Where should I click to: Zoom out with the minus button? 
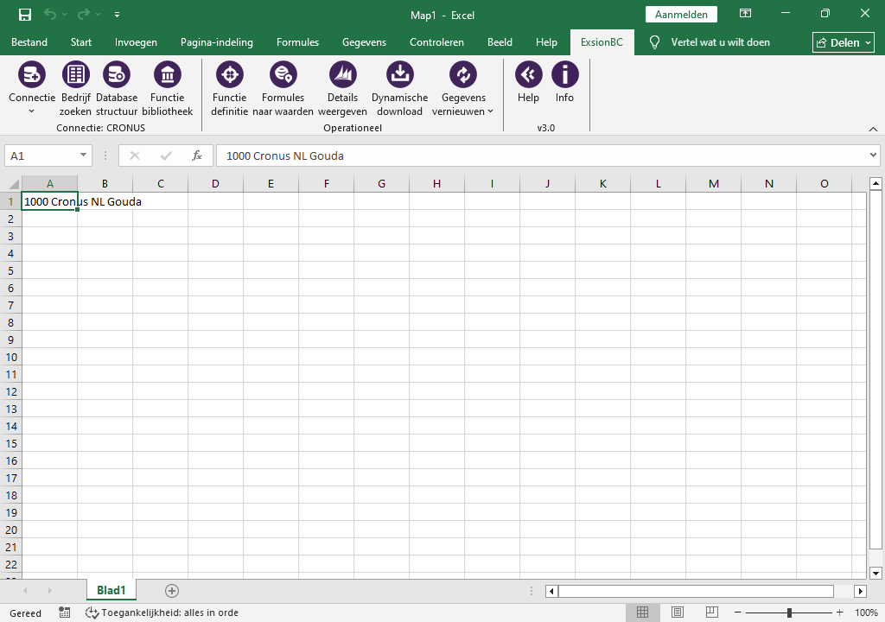[738, 612]
